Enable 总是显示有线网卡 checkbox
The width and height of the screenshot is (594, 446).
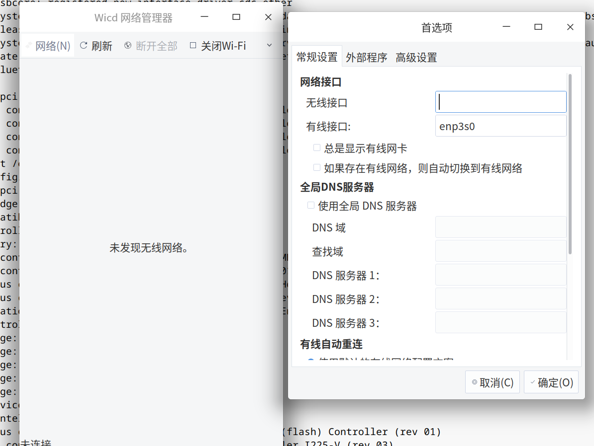317,148
